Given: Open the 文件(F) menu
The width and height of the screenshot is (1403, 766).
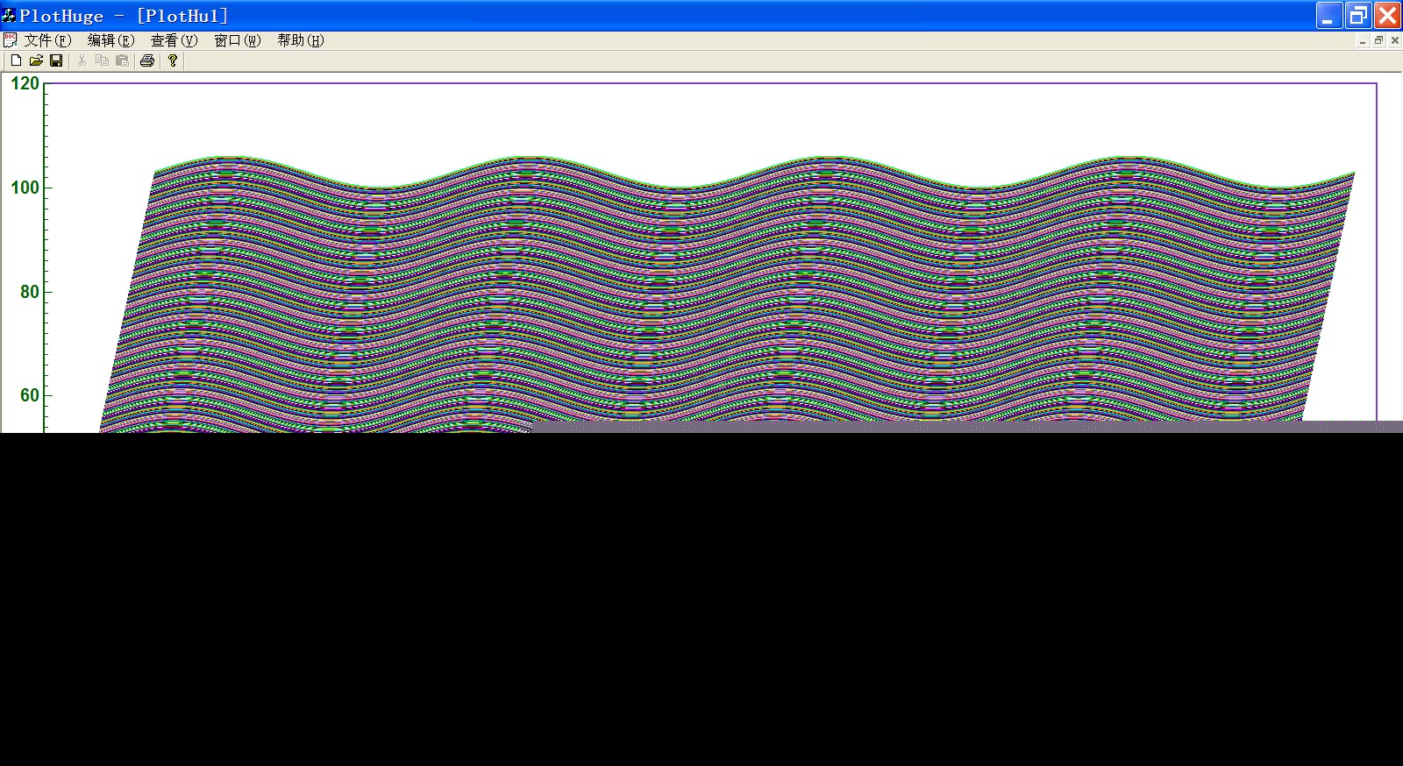Looking at the screenshot, I should [x=47, y=40].
